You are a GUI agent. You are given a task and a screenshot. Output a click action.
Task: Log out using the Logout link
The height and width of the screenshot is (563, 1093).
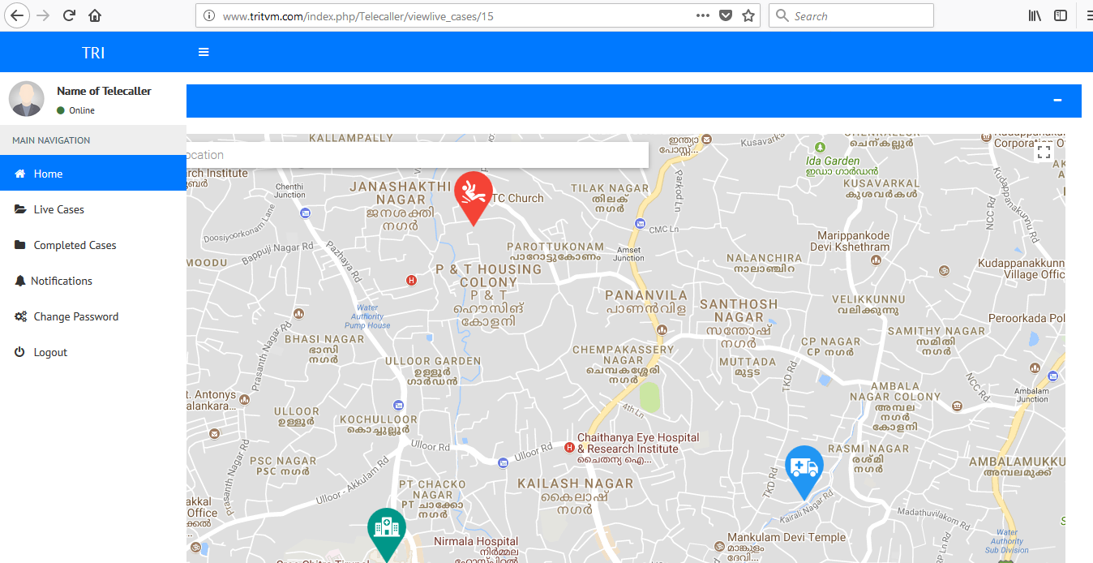coord(50,352)
